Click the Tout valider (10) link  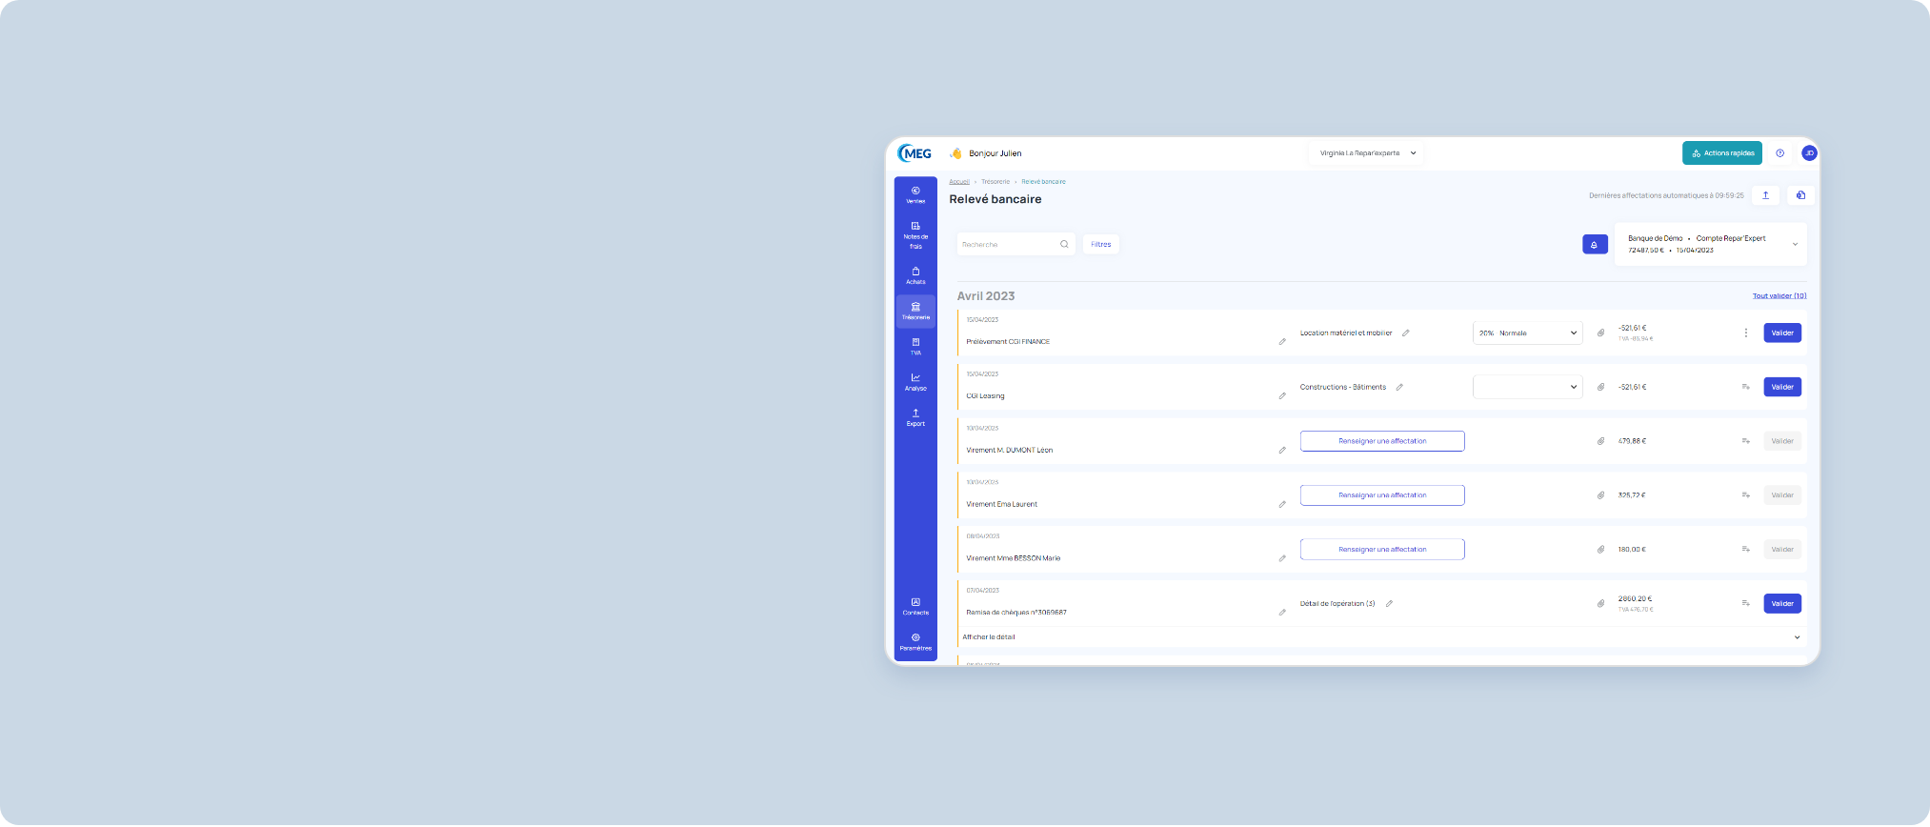click(x=1779, y=296)
